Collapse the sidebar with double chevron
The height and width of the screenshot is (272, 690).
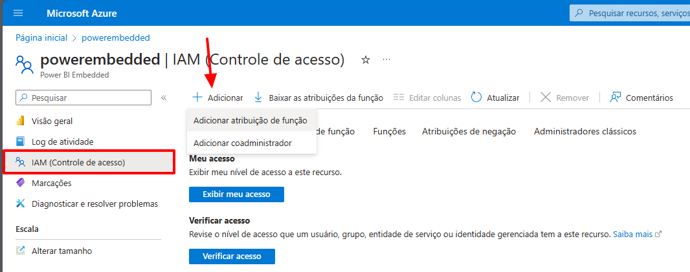pyautogui.click(x=164, y=98)
